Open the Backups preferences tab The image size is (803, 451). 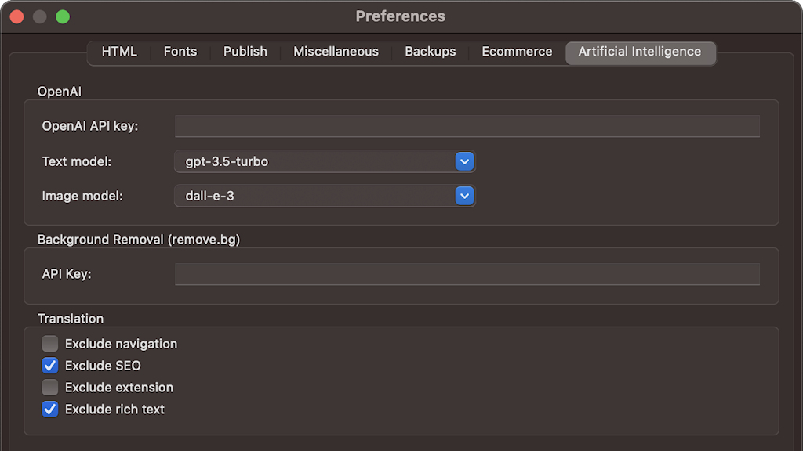click(x=430, y=52)
